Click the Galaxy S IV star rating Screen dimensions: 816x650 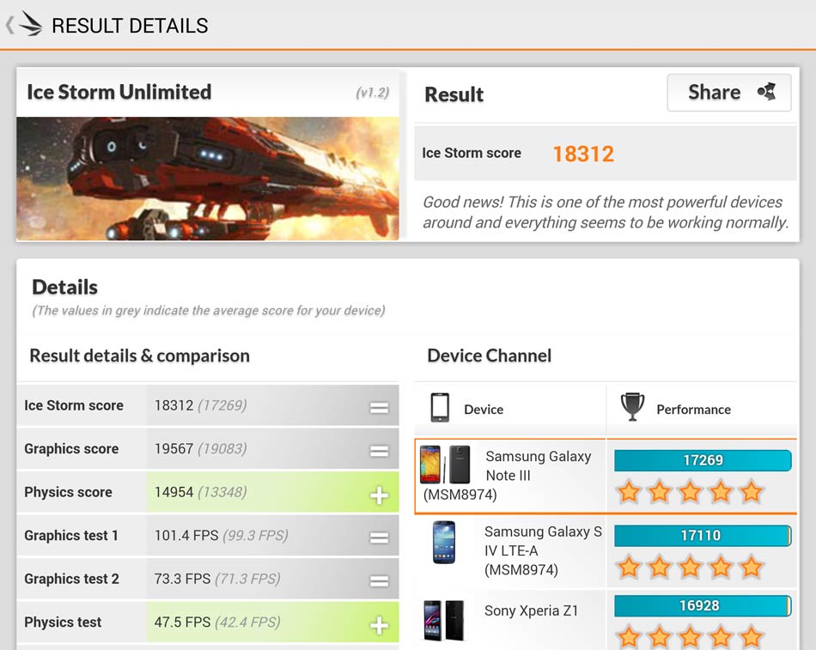pos(690,568)
